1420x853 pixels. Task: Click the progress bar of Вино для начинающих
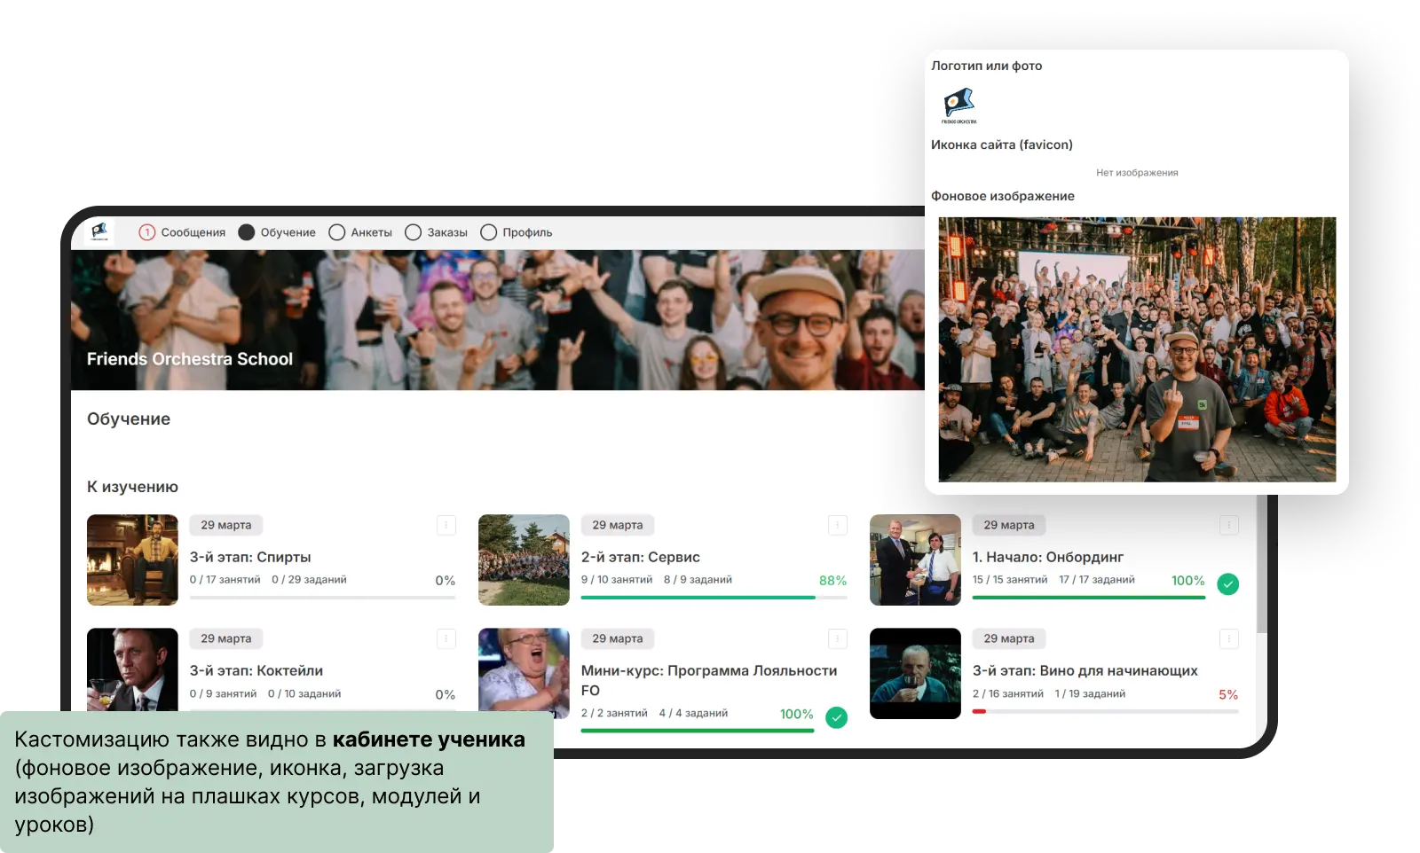1104,711
